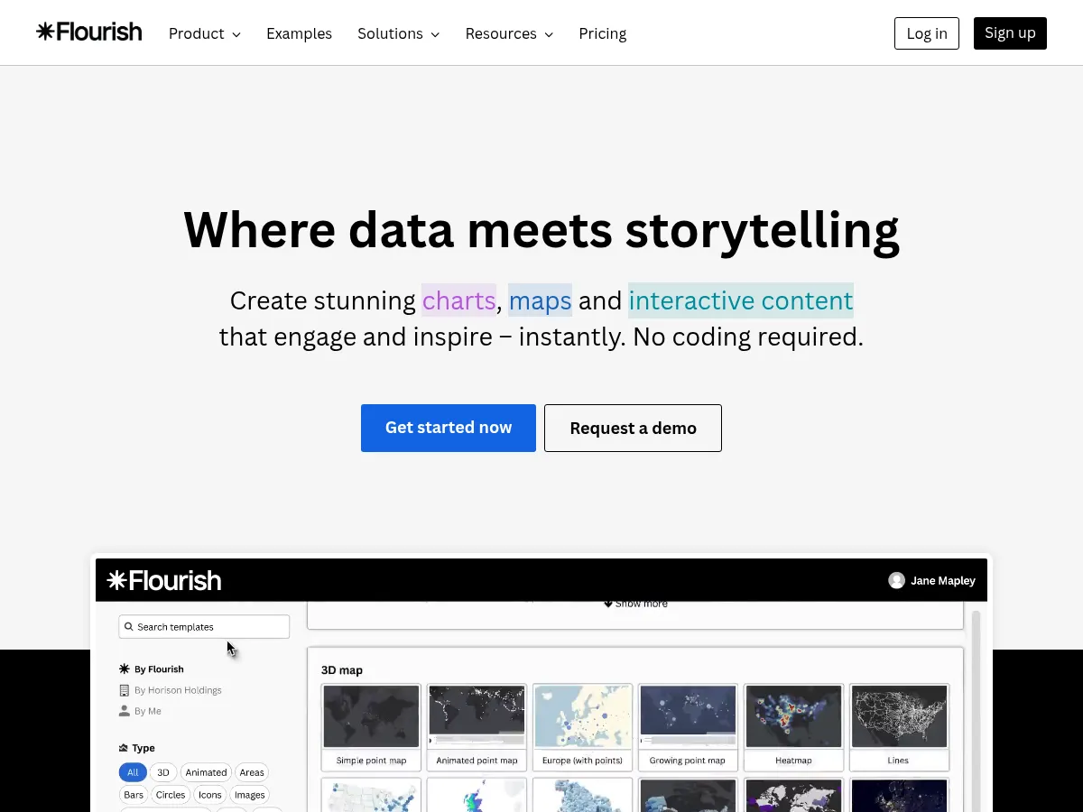Open the Pricing page
Image resolution: width=1083 pixels, height=812 pixels.
(x=602, y=33)
